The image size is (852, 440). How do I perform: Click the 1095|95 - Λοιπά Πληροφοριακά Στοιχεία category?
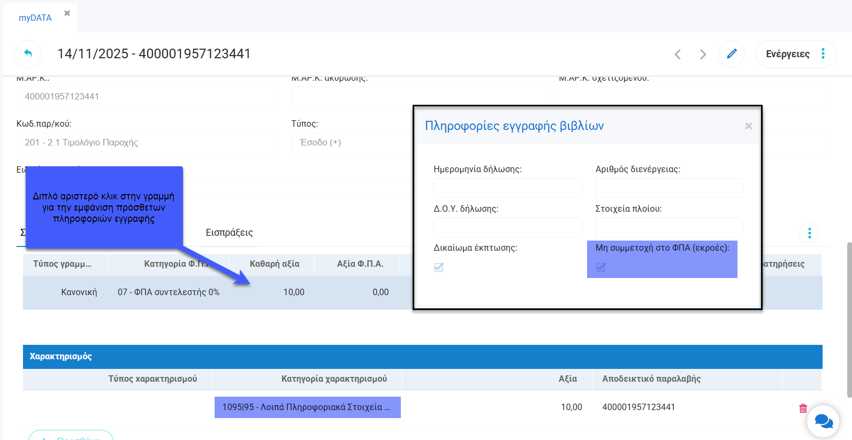coord(307,407)
